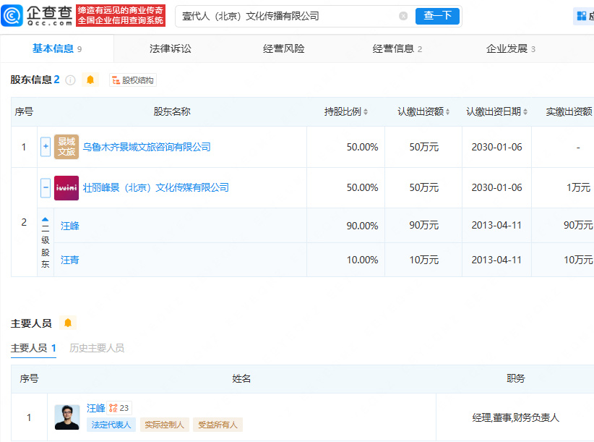Viewport: 594px width, 442px height.
Task: Open 乌鲁木齐景域文旅咨询有限公司 link
Action: (147, 147)
